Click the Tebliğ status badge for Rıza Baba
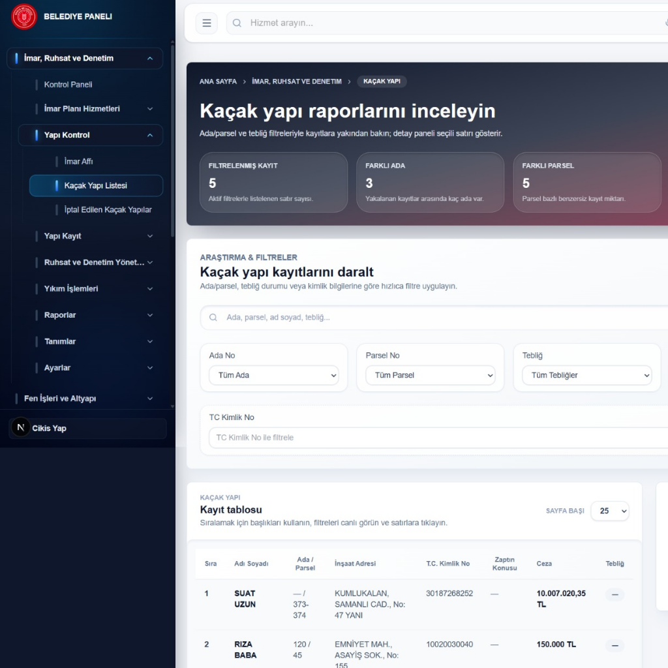This screenshot has width=668, height=668. (x=615, y=645)
